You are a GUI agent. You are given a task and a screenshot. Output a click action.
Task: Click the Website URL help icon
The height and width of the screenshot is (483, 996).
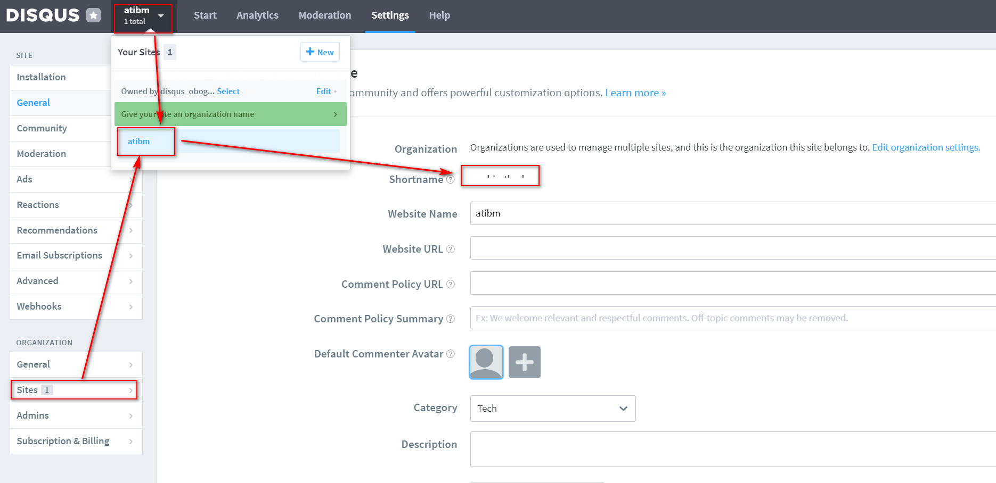(451, 249)
